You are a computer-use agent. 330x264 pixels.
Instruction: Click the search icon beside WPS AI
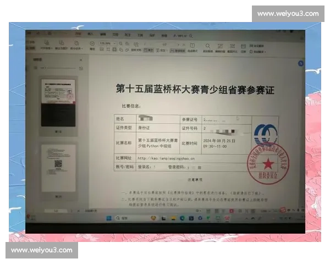click(191, 36)
